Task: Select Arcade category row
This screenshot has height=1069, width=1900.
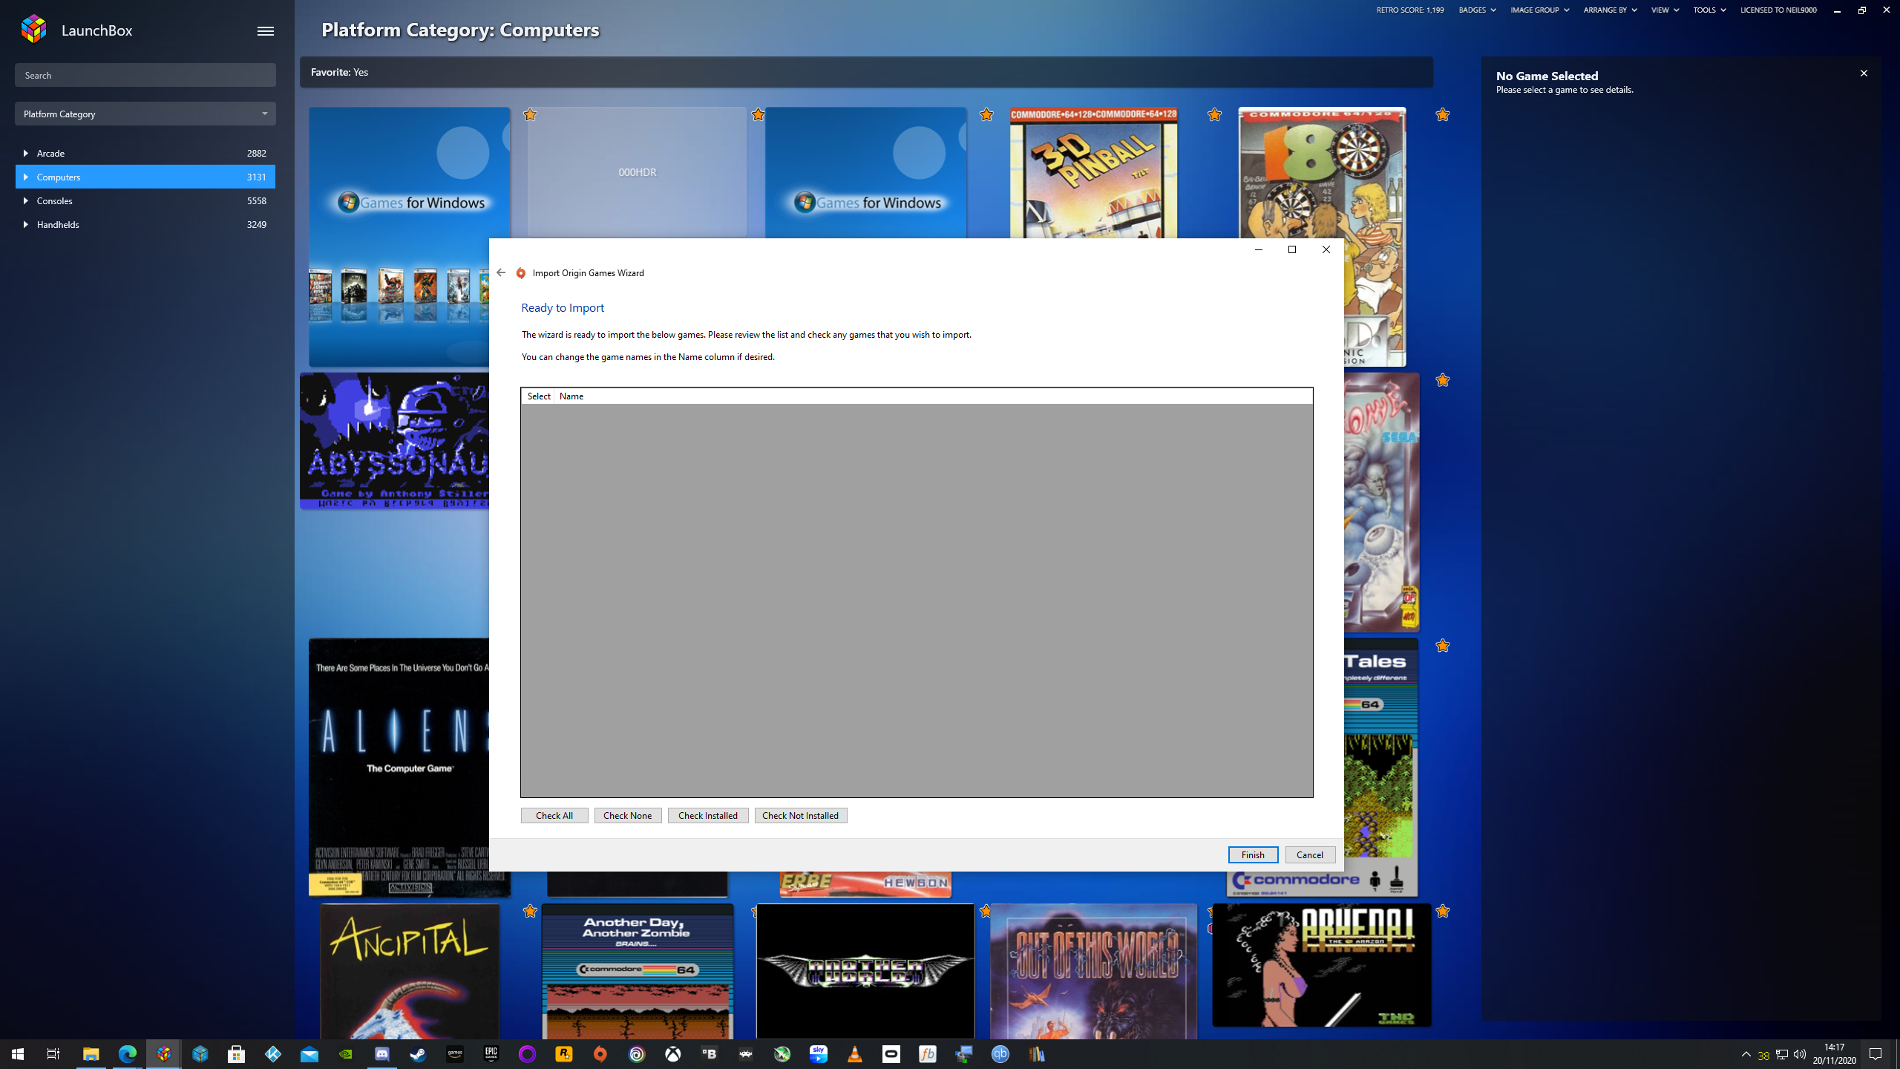Action: click(x=145, y=153)
